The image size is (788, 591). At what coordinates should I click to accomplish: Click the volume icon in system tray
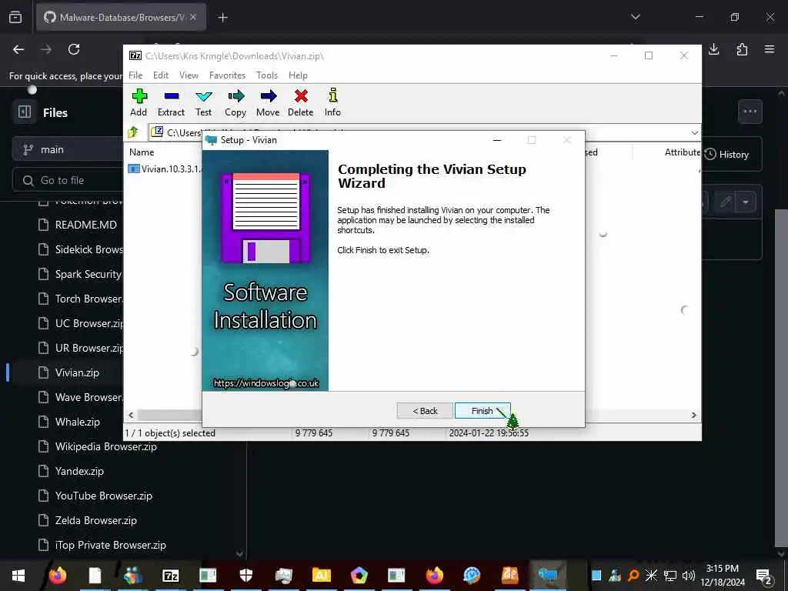point(688,575)
